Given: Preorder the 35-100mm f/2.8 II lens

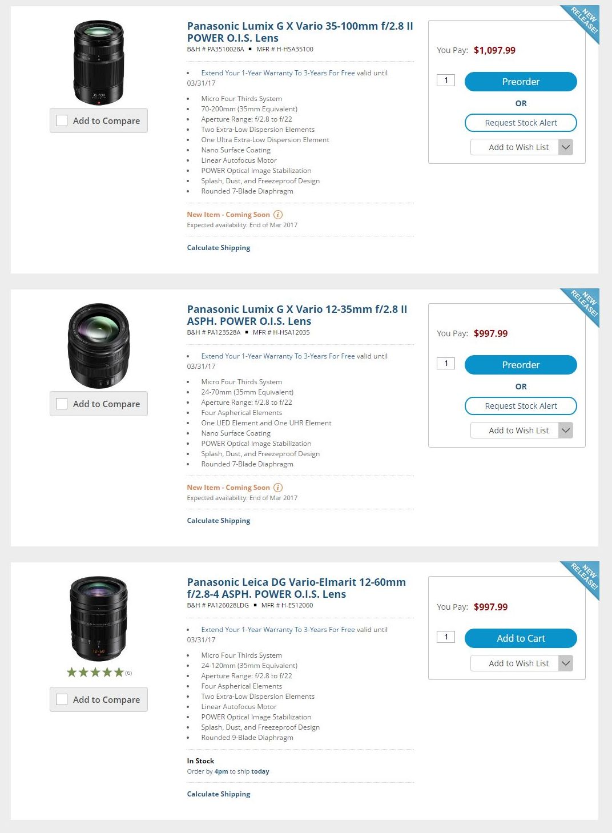Looking at the screenshot, I should [521, 82].
